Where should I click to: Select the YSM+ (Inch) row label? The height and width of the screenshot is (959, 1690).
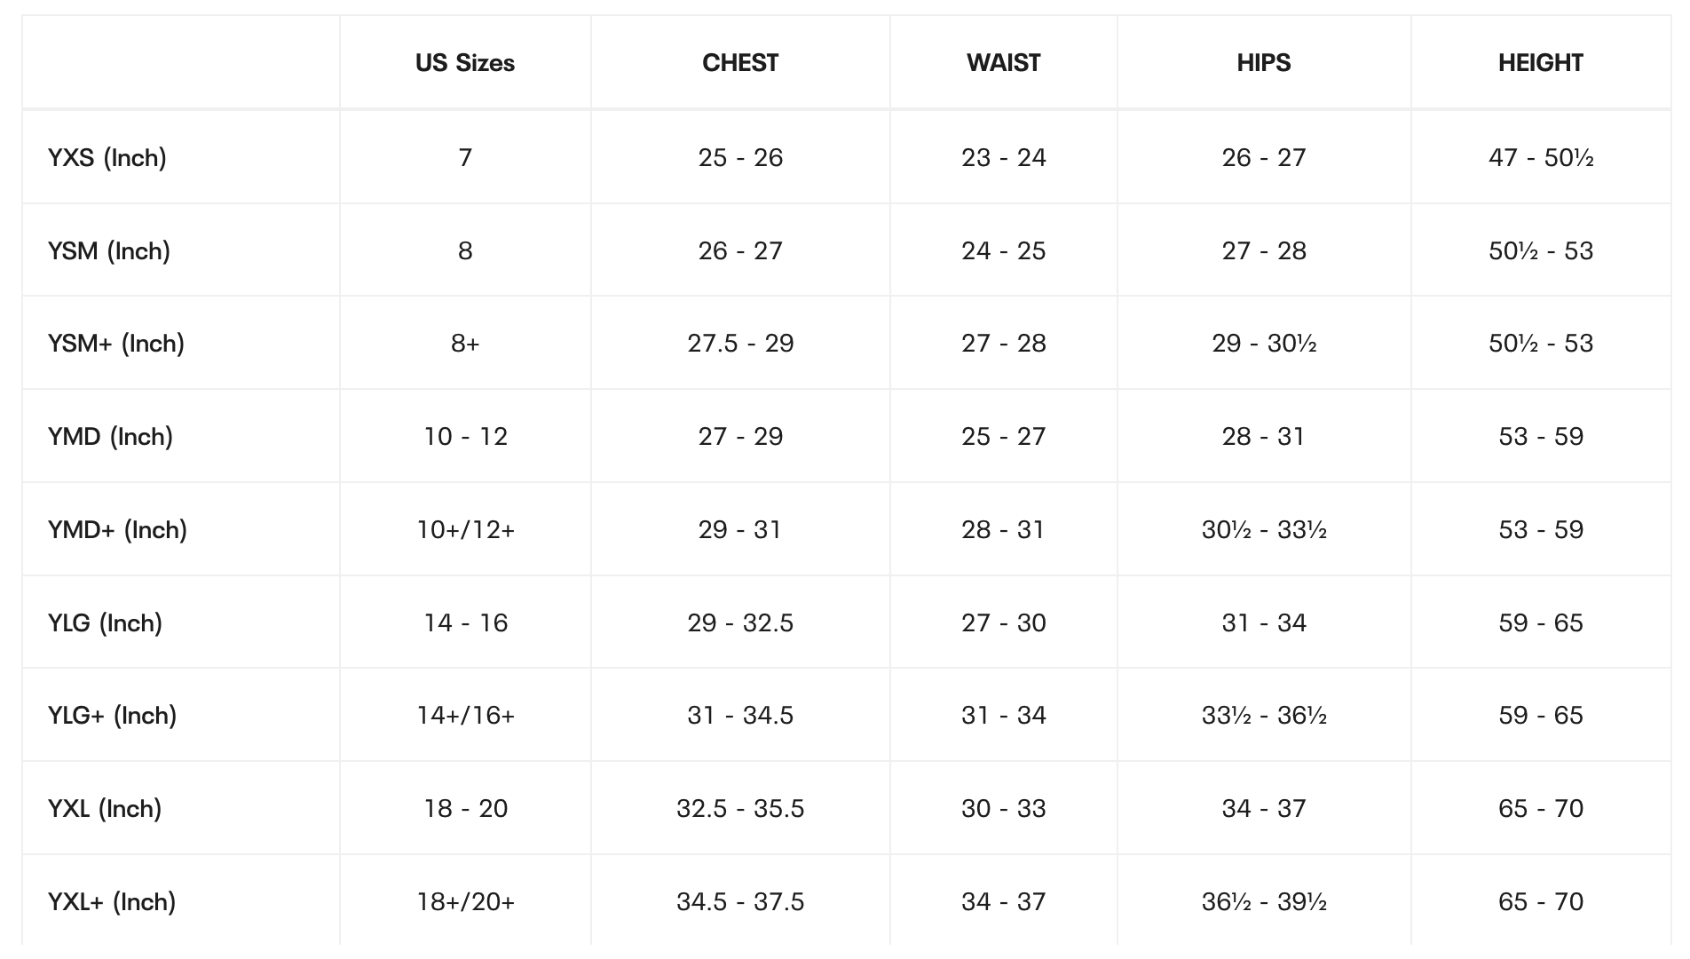coord(116,344)
